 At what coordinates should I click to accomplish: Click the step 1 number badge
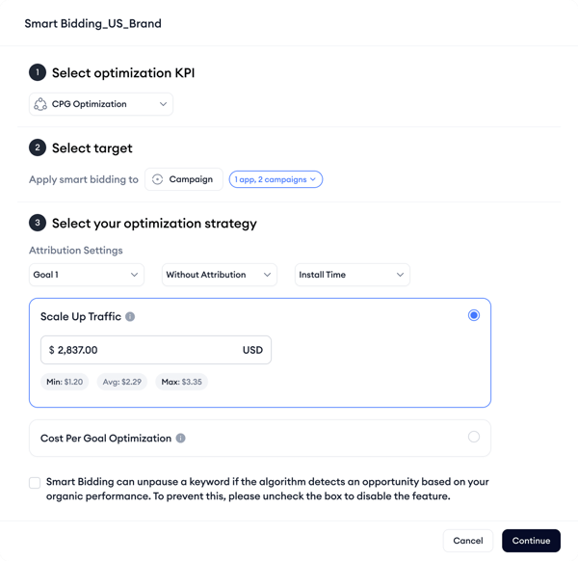point(38,72)
